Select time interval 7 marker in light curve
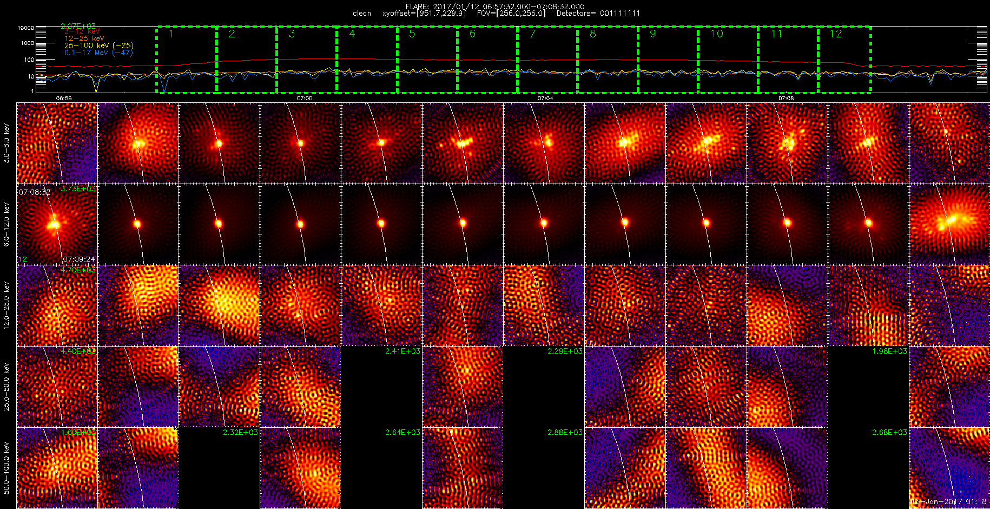Screen dimensions: 990x509 click(x=532, y=34)
